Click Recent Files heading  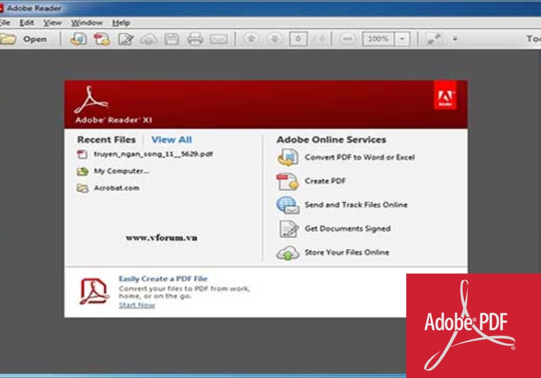106,139
